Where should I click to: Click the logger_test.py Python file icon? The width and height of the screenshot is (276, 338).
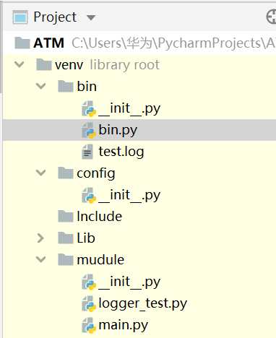tap(89, 303)
